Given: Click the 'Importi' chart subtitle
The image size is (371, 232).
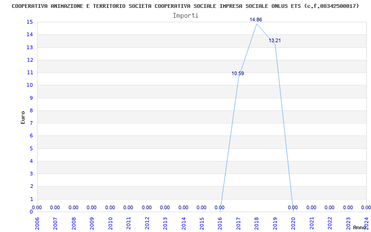Looking at the screenshot, I should [185, 16].
